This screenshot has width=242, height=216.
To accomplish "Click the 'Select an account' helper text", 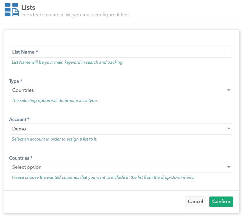I will (x=55, y=139).
